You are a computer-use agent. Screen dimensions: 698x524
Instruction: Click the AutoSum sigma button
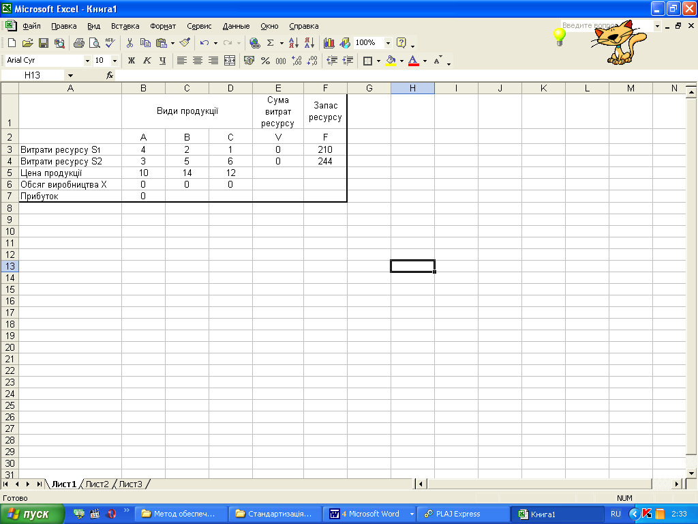coord(270,43)
